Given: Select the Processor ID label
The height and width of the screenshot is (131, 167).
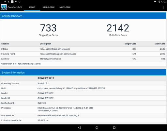Looking at the screenshot, I should tap(8, 116).
